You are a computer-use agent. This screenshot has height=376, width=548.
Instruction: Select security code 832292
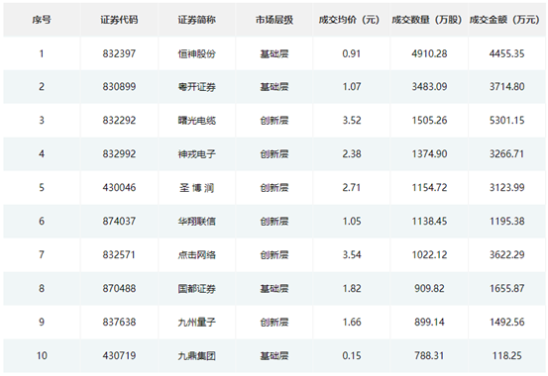(119, 121)
